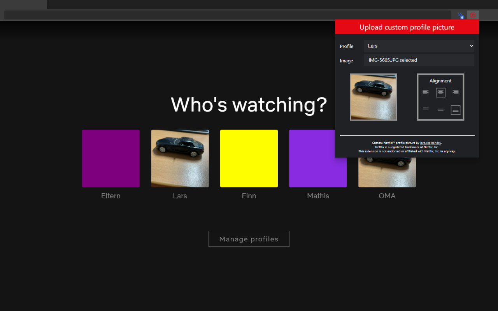
Task: Click the Eltern profile name
Action: [x=111, y=196]
